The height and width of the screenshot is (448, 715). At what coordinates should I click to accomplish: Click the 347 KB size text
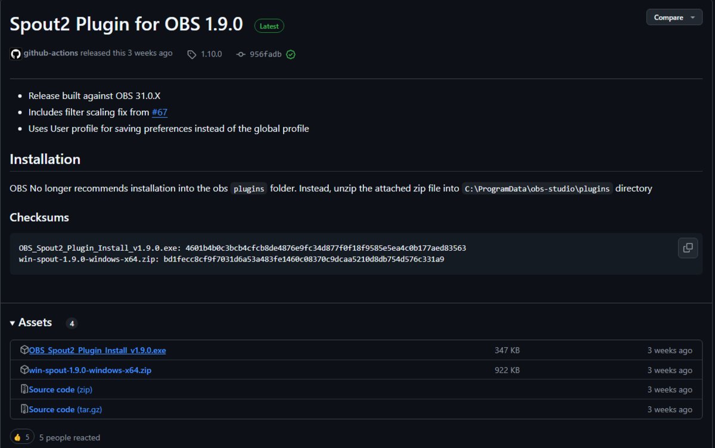[x=507, y=350]
